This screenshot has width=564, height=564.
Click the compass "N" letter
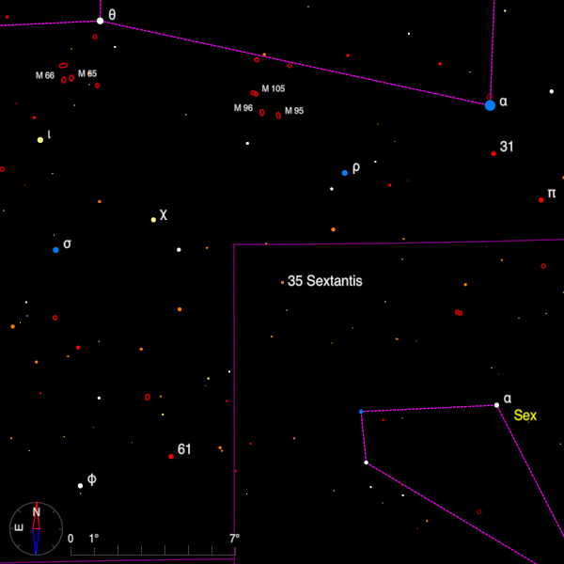click(x=37, y=512)
